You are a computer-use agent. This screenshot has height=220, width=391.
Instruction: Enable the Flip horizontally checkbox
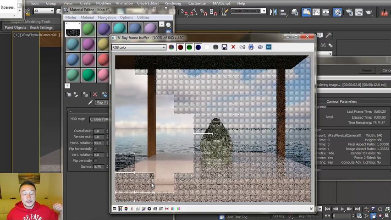[x=95, y=149]
